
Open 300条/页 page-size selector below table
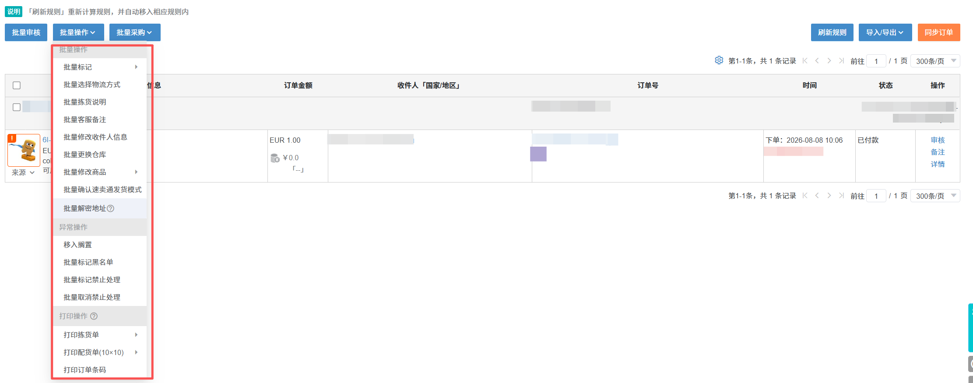(x=935, y=196)
